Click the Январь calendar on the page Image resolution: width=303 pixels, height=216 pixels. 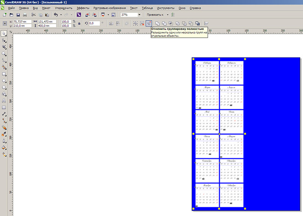pos(207,73)
